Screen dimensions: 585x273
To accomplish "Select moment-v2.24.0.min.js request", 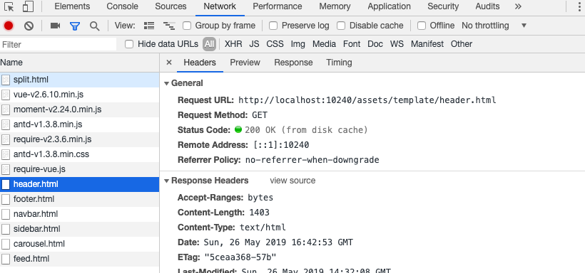I will point(79,109).
